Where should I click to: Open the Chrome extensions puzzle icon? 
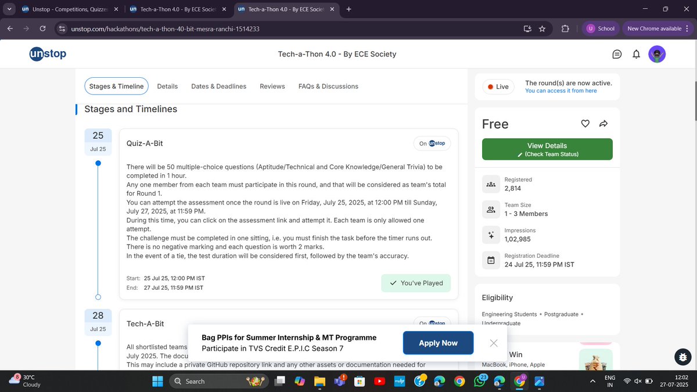pos(565,28)
